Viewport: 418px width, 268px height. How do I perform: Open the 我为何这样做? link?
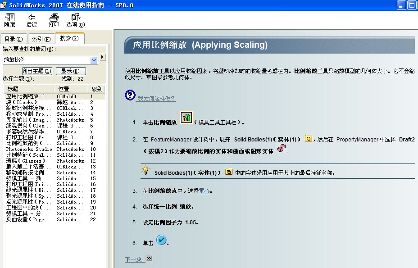[x=156, y=98]
